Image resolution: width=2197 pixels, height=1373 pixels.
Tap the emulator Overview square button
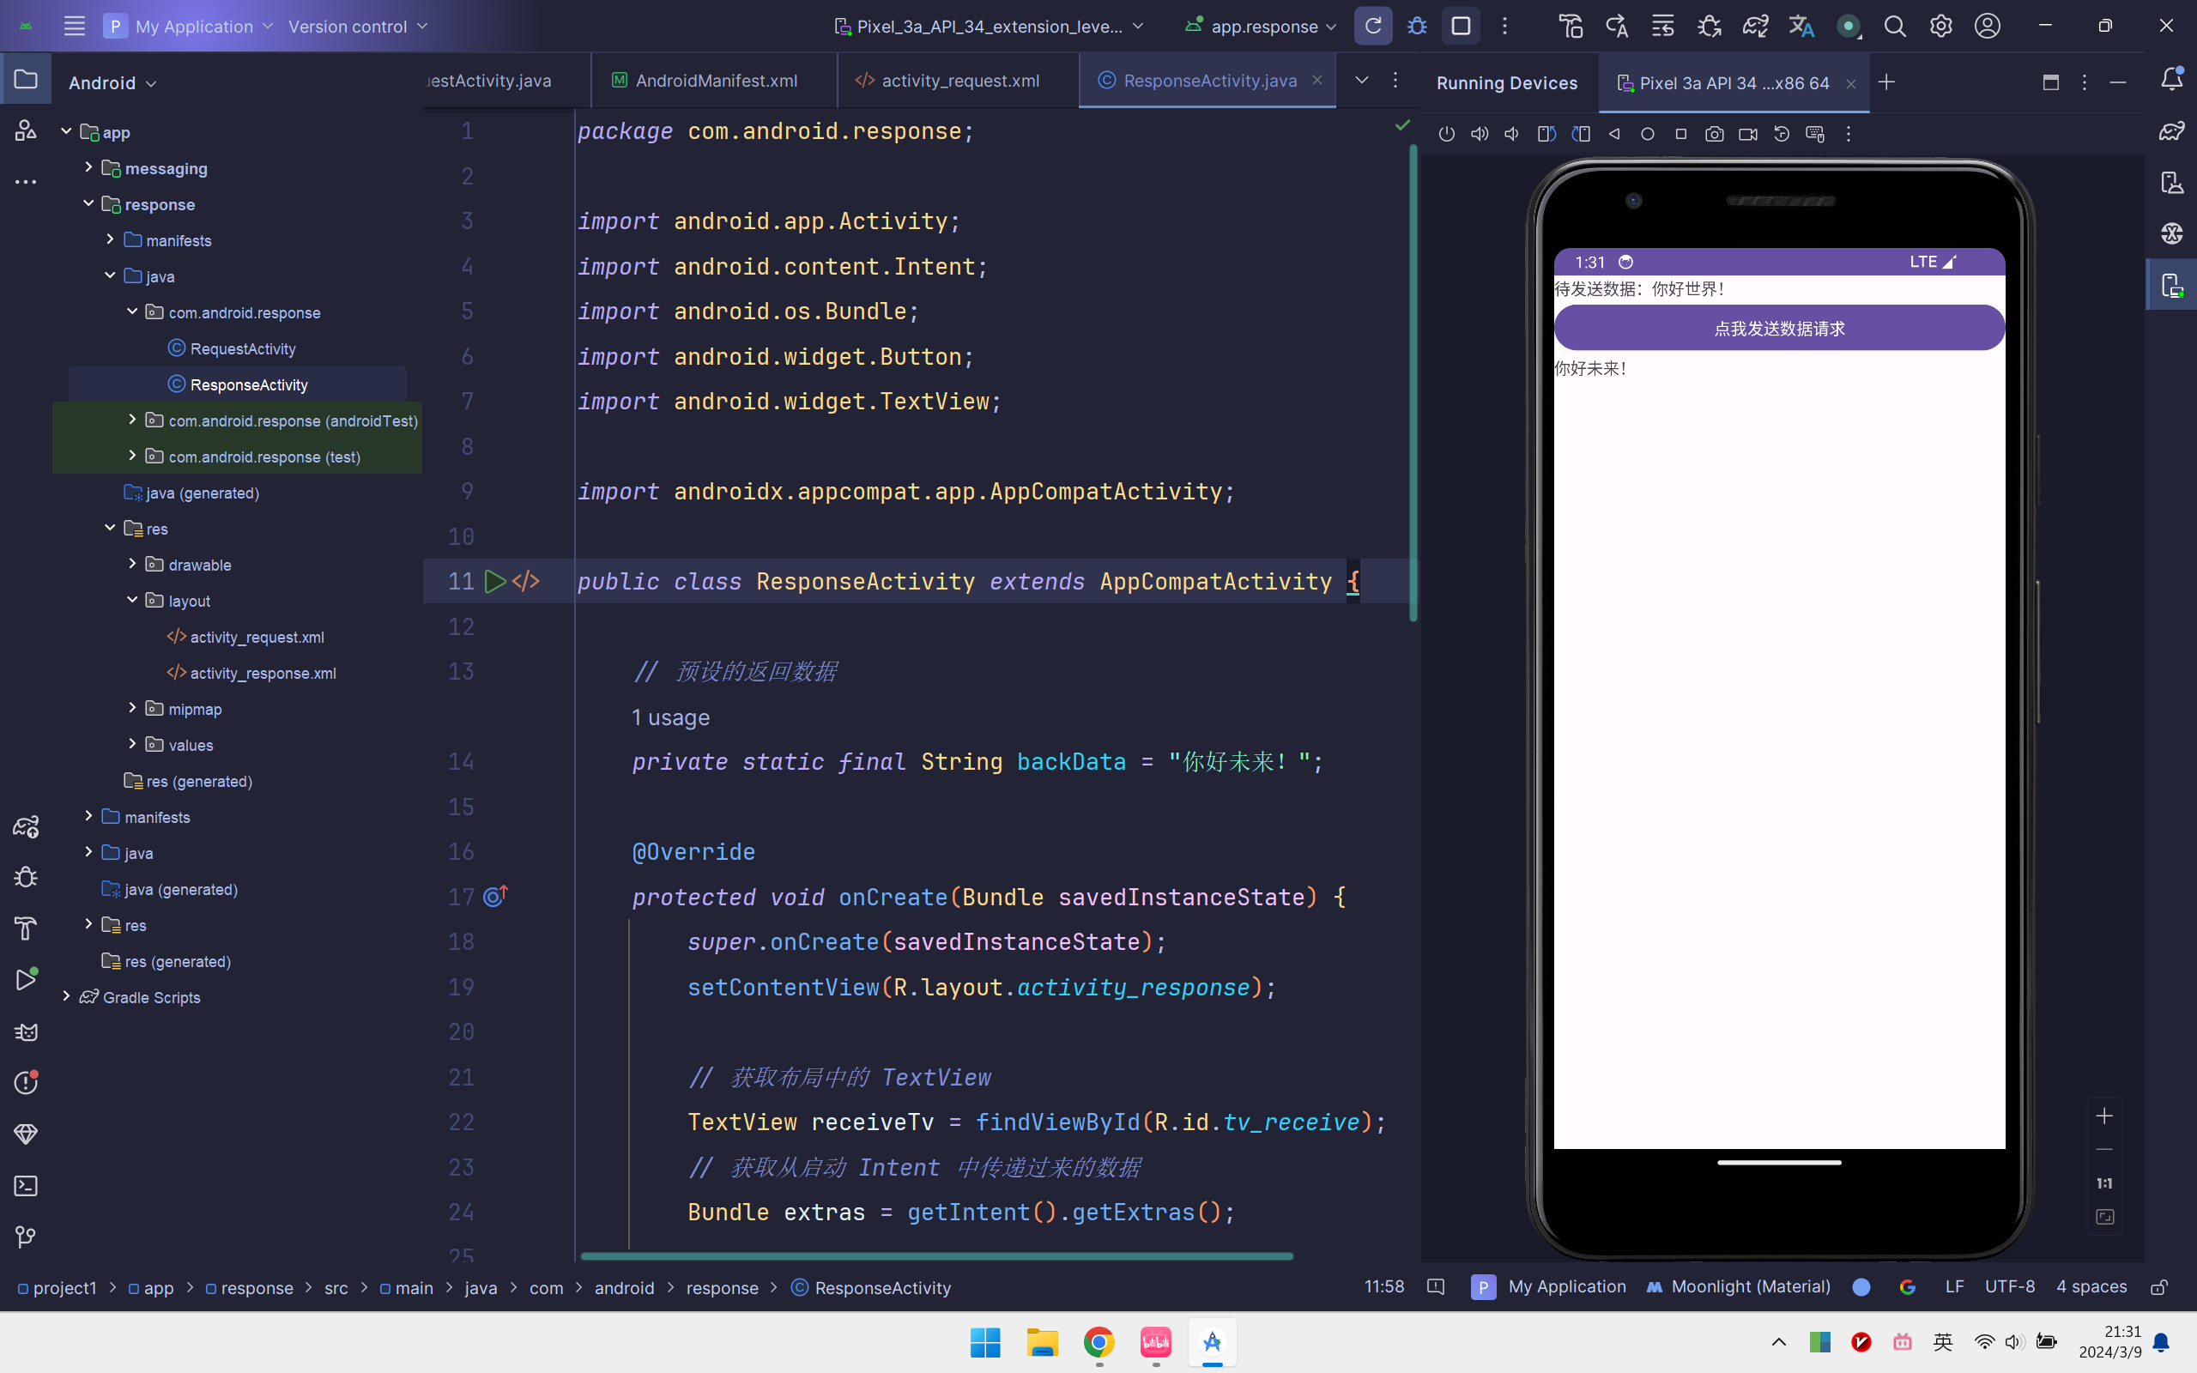pos(1680,135)
